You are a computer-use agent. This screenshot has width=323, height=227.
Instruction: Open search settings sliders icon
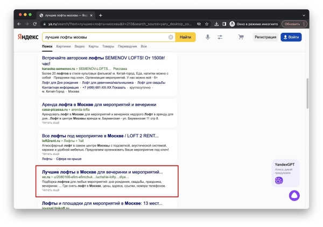coord(220,37)
